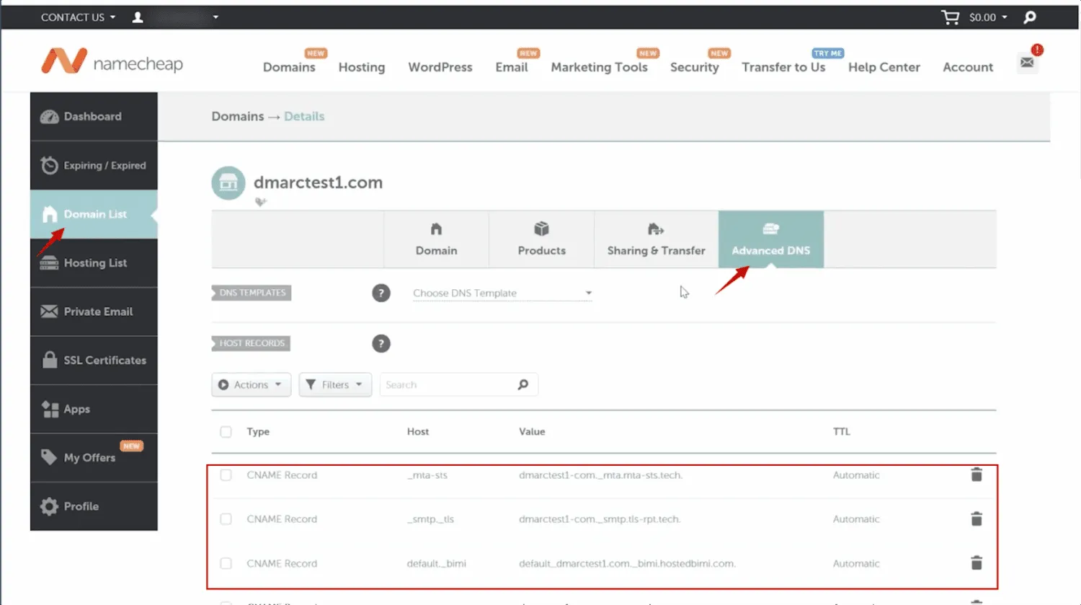Click the Apps grid icon

(50, 409)
